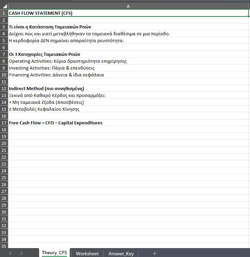
Task: Select column A header
Action: pos(128,6)
